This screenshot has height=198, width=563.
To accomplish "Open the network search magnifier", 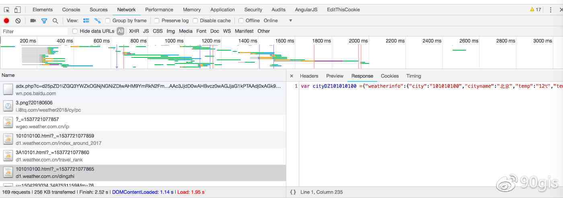I will pyautogui.click(x=55, y=20).
